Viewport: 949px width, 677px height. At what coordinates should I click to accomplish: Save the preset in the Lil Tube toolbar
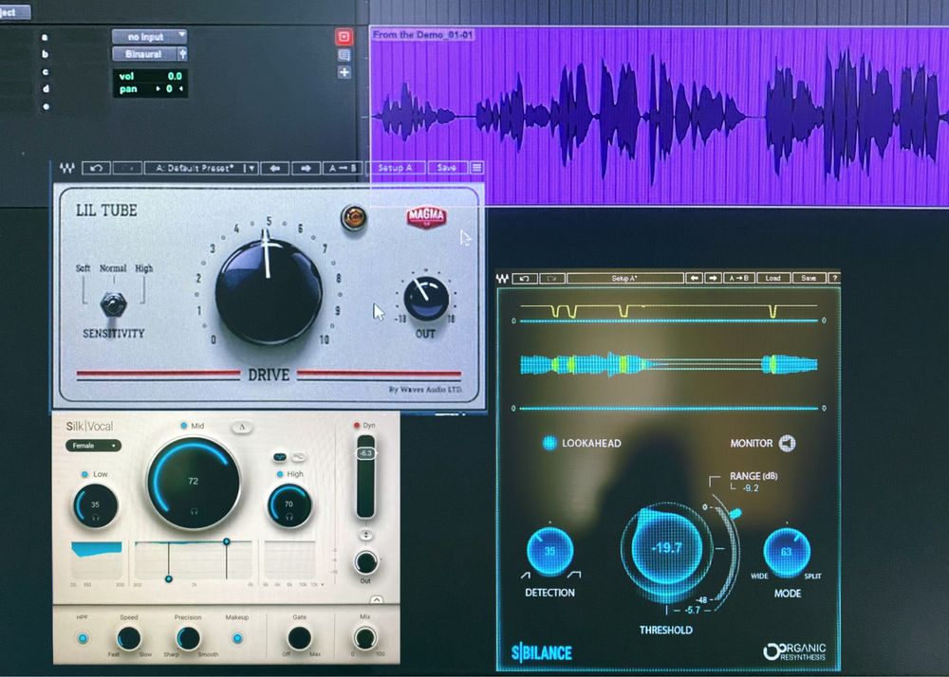point(447,168)
